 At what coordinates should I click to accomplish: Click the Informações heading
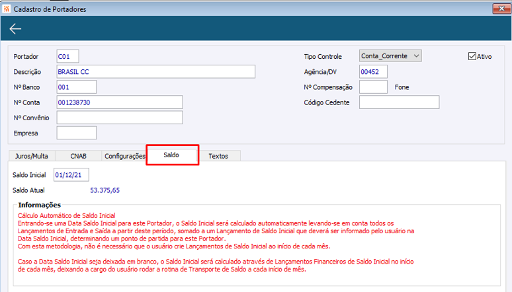40,205
